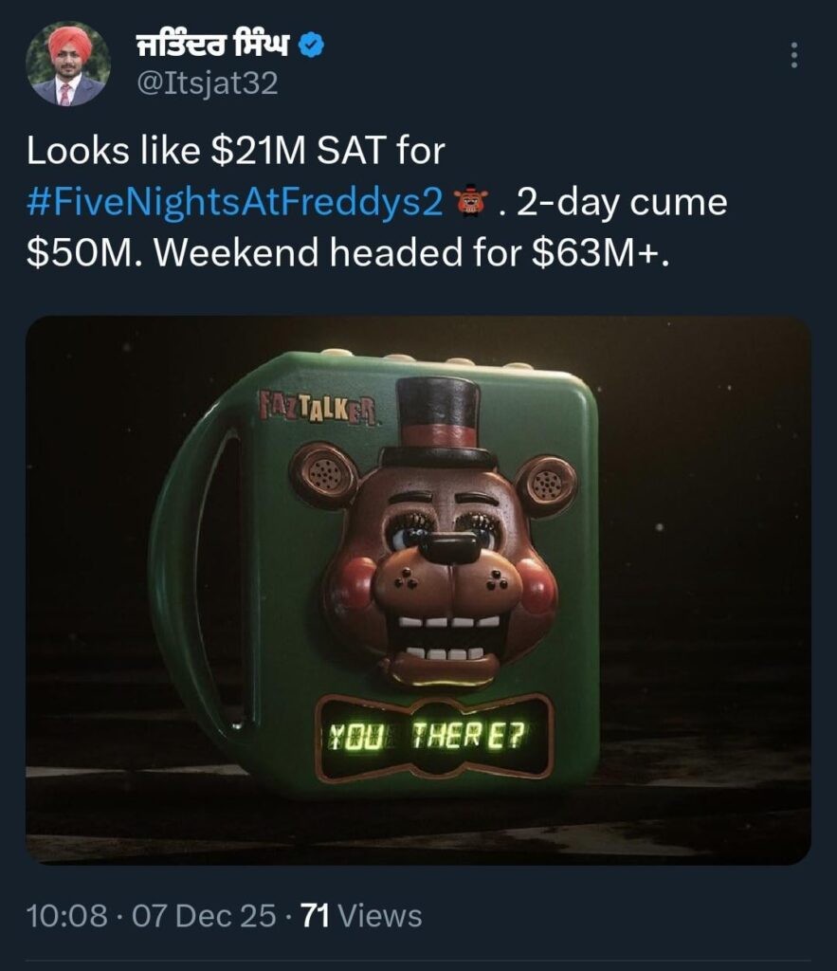Click the author display name ਜਤਿੰਦਰ ਸਿੰਘ

(212, 43)
